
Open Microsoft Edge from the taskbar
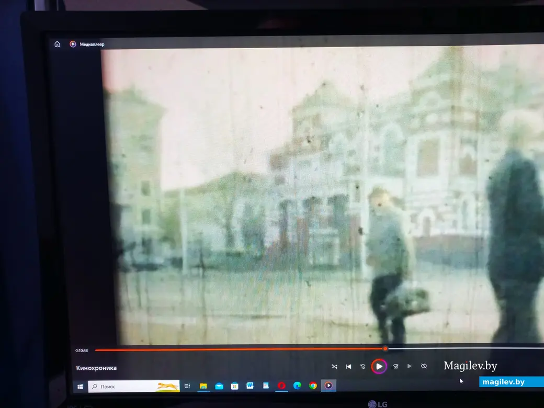[x=297, y=386]
